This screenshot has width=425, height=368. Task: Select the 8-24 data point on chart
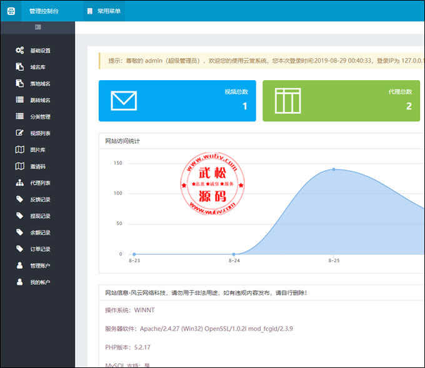click(234, 254)
